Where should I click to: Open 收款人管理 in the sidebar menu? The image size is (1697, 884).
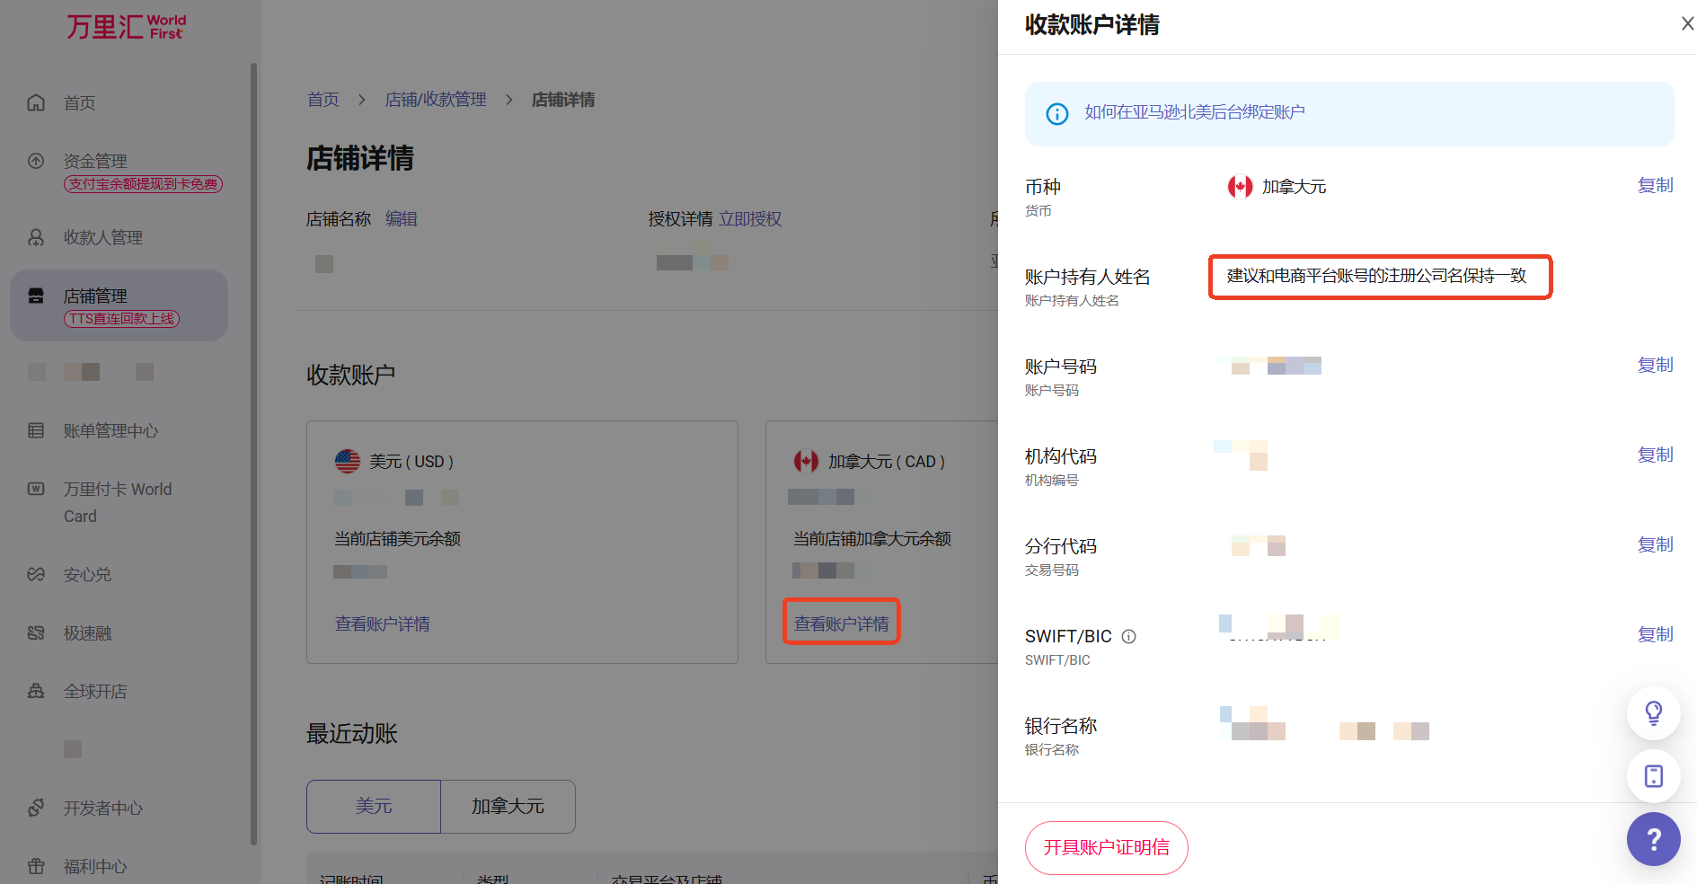(x=103, y=237)
